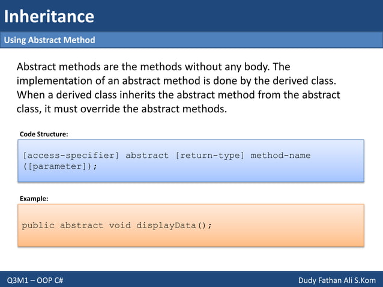Click the Example label
The height and width of the screenshot is (287, 383).
[34, 199]
